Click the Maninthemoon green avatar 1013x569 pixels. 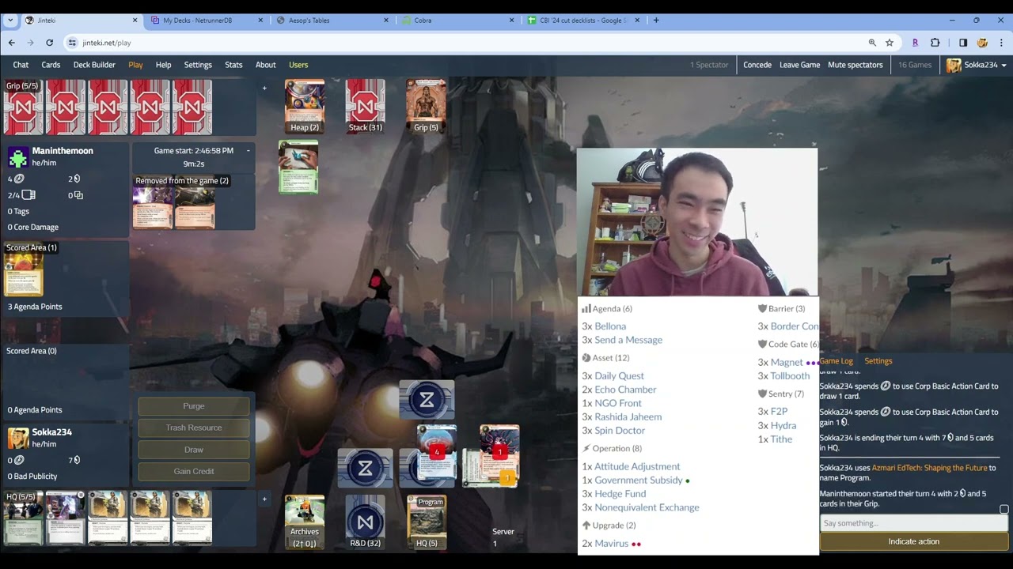18,156
